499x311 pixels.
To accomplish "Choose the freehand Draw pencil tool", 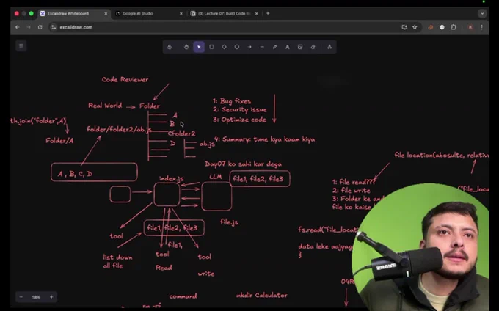I will coord(274,47).
